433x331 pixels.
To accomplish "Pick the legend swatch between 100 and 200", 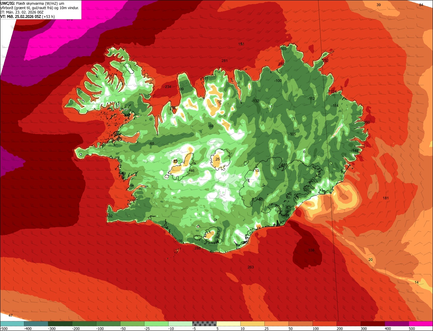I will click(324, 324).
